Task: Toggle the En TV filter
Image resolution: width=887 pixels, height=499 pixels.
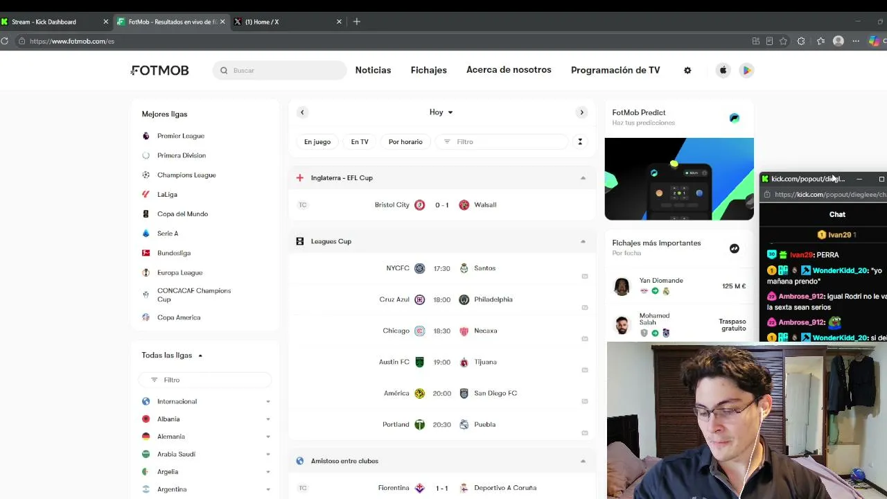Action: (x=360, y=142)
